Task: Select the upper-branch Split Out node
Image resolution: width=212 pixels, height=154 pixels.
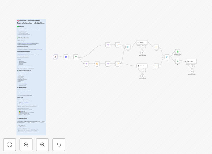Action: pyautogui.click(x=108, y=45)
